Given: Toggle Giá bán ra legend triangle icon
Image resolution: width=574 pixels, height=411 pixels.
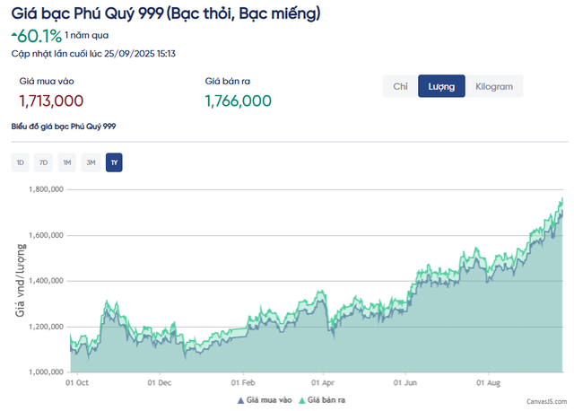Looking at the screenshot, I should [x=302, y=400].
